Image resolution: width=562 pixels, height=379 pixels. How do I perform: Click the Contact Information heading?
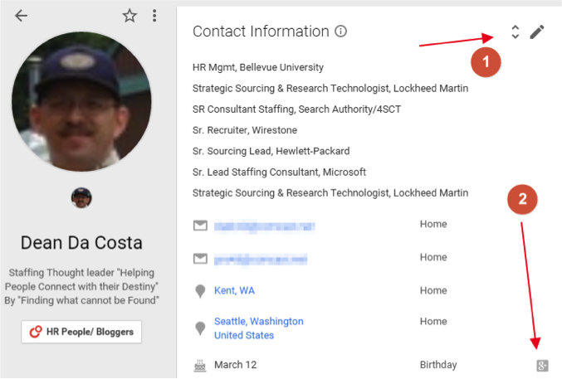(261, 32)
